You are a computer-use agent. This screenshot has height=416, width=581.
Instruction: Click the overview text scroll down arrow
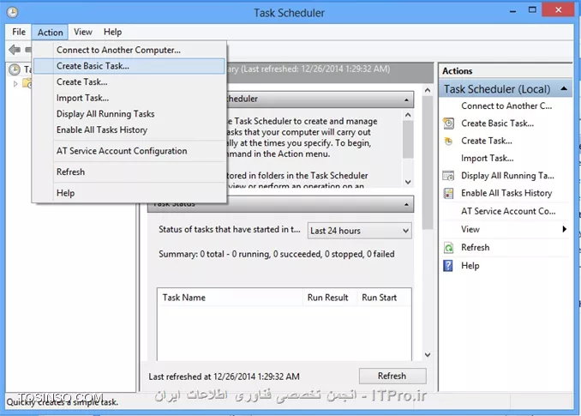(408, 182)
